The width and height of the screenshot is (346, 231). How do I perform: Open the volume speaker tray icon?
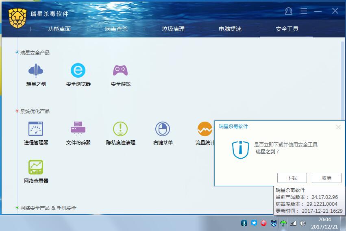[x=302, y=223]
